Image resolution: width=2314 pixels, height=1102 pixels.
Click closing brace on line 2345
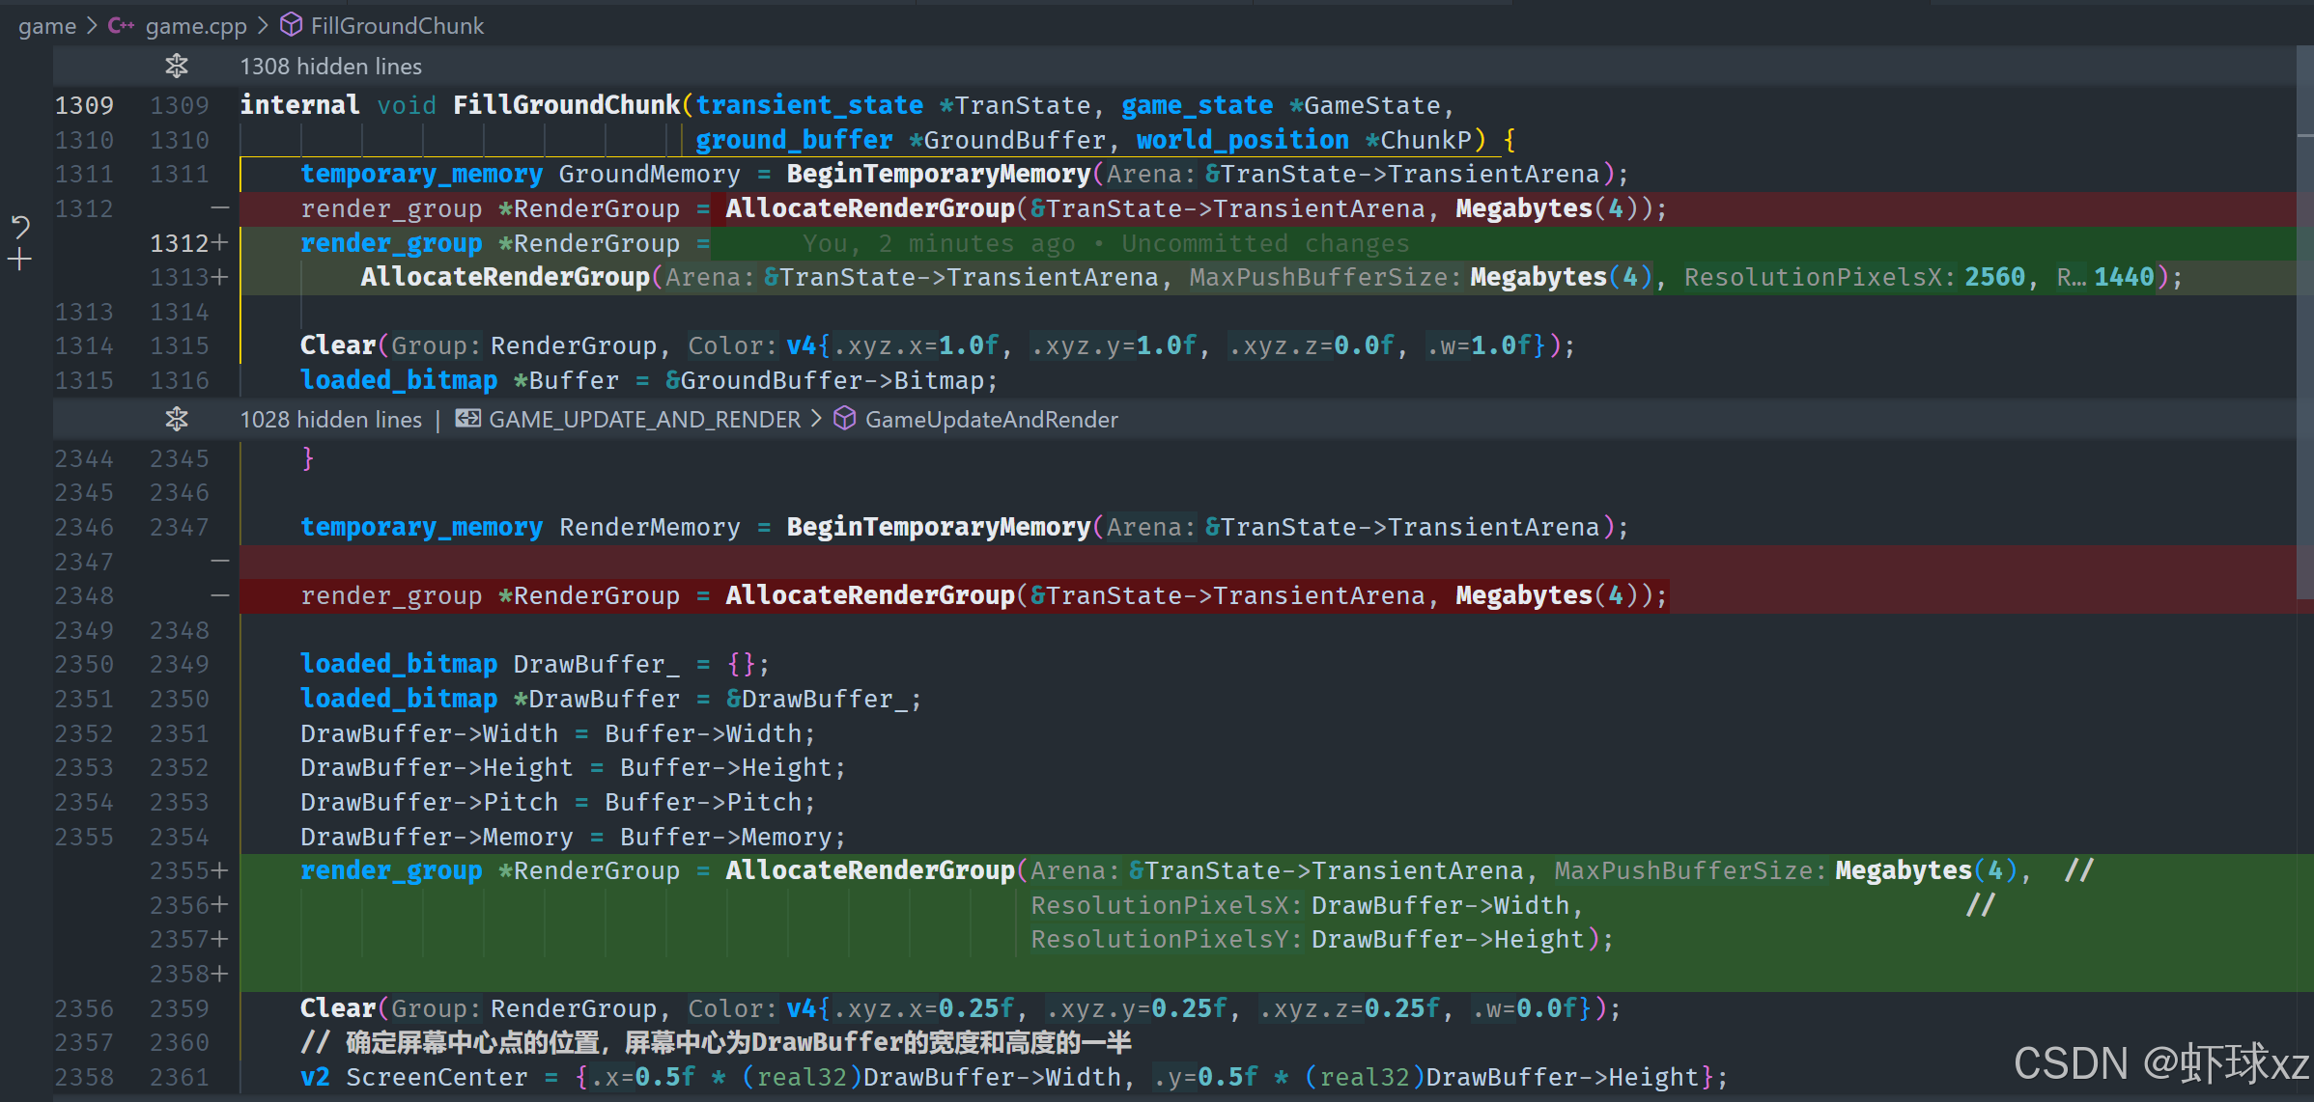(308, 457)
